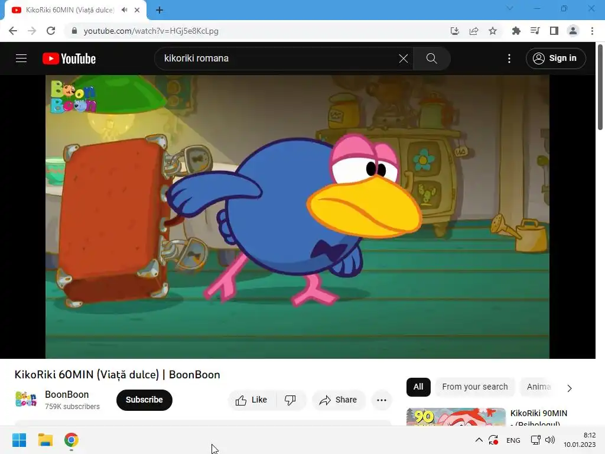Toggle Chrome side panel
The height and width of the screenshot is (454, 605).
[x=554, y=31]
